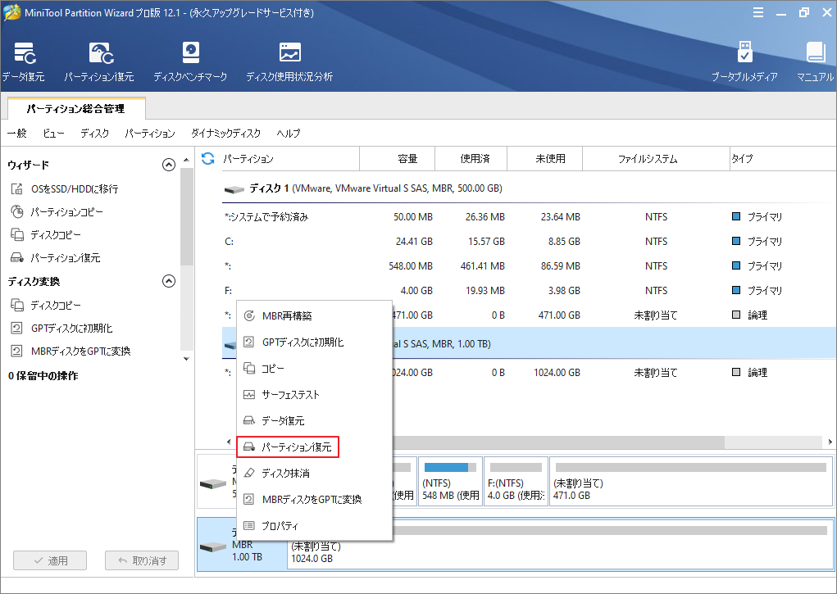Image resolution: width=837 pixels, height=594 pixels.
Task: Collapse the ディスク変換 section
Action: 169,281
